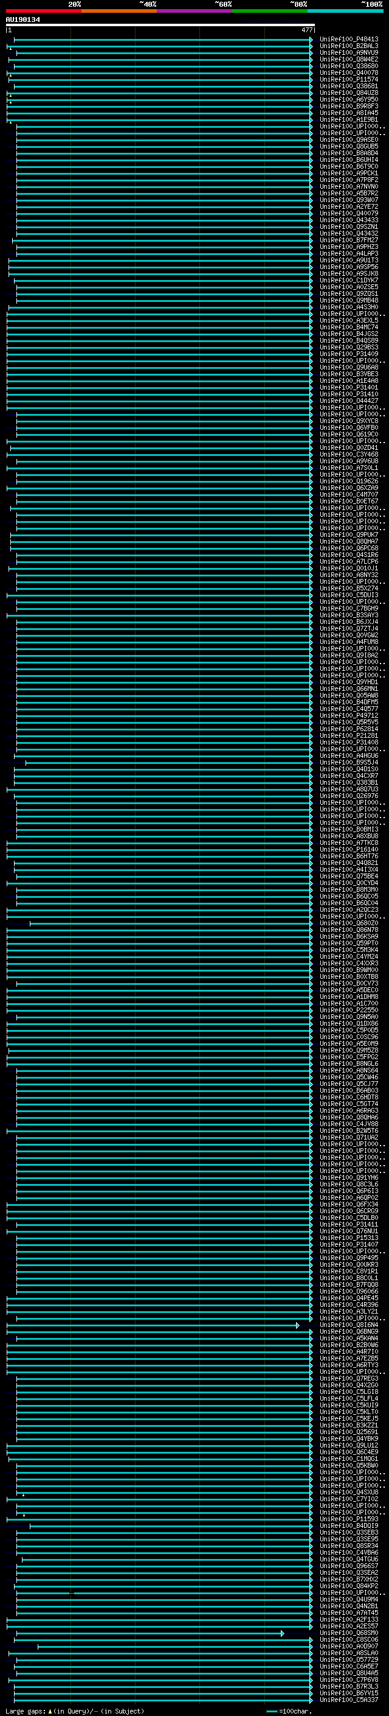Viewport: 389px width, 1716px height.
Task: Select the UniRef100_A9PCK1 label
Action: point(349,173)
